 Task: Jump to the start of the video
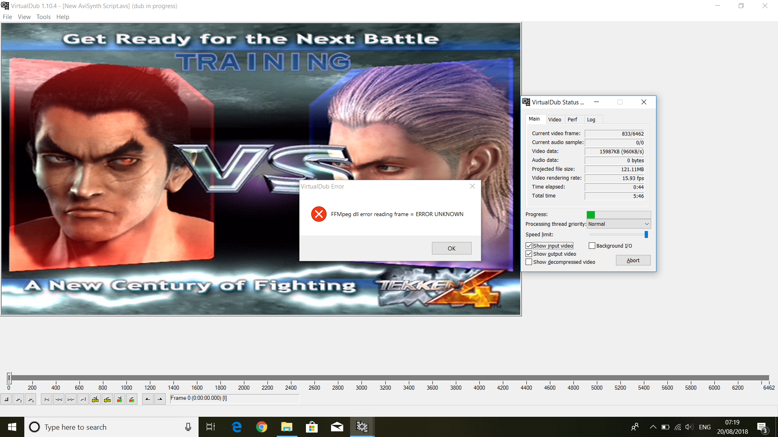coord(47,399)
